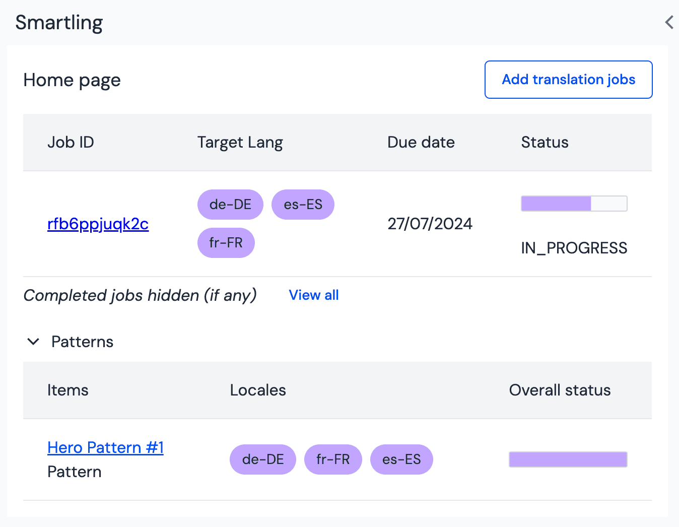
Task: Open job rfb6ppjuqk2c link
Action: tap(98, 224)
